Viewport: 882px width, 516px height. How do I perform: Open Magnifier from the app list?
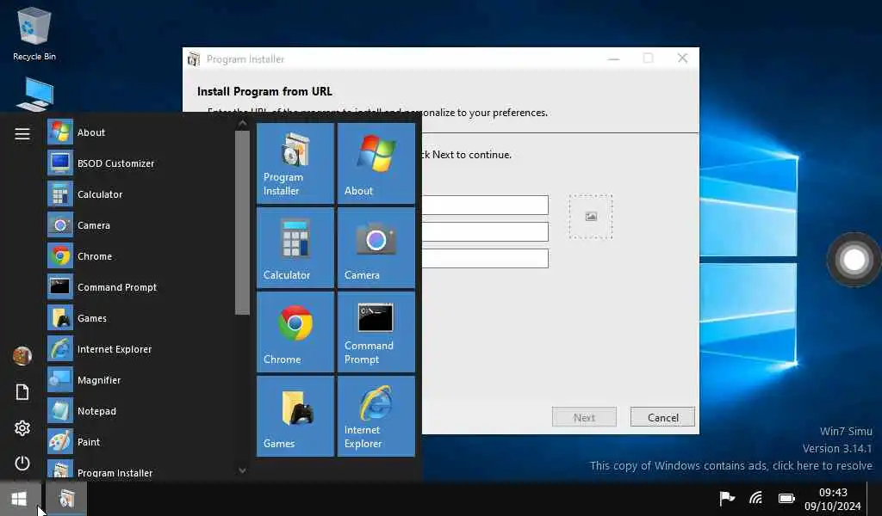pyautogui.click(x=138, y=379)
